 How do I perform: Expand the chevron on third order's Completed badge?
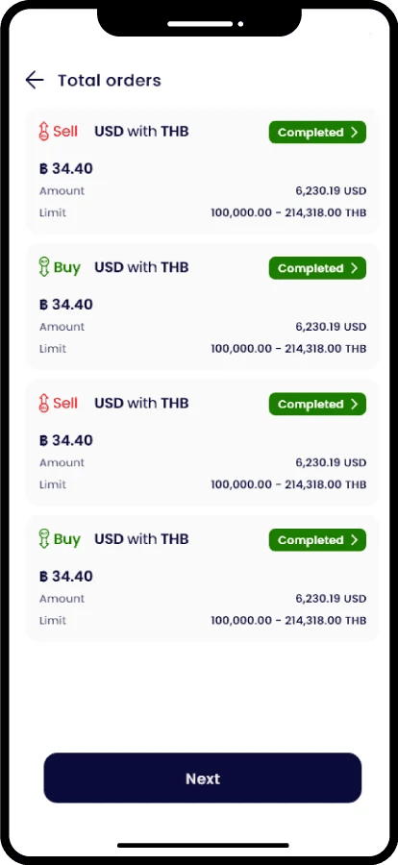[x=355, y=405]
